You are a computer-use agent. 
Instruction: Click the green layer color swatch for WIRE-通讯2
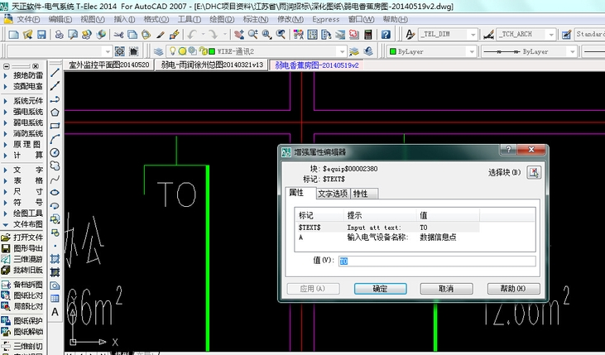[212, 51]
